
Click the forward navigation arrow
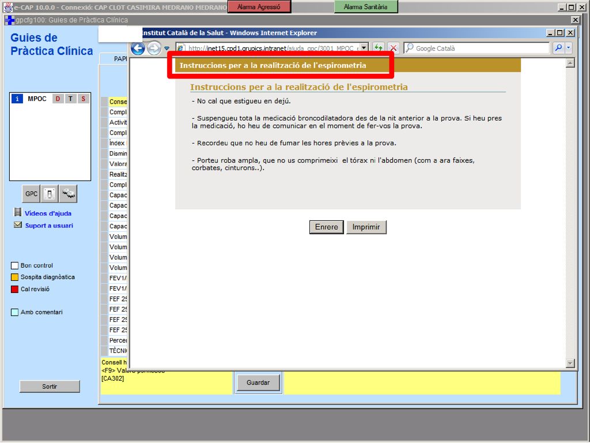click(x=153, y=48)
